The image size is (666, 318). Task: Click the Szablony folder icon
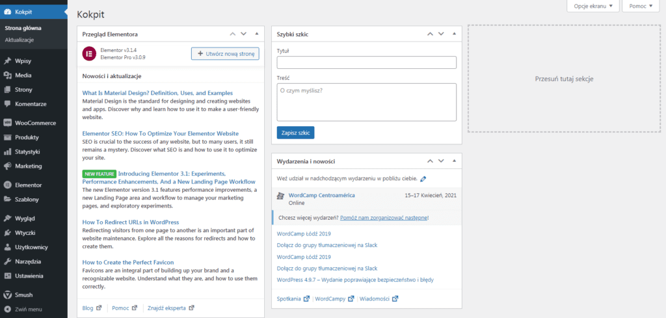click(x=7, y=199)
